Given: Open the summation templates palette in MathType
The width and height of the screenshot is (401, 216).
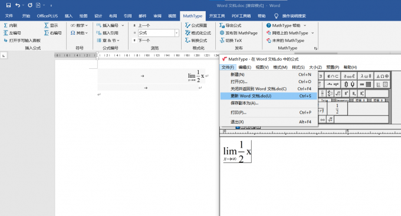Looking at the screenshot, I should [330, 93].
